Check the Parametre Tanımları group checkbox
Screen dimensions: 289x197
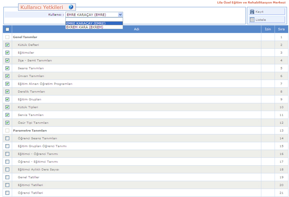coord(7,131)
